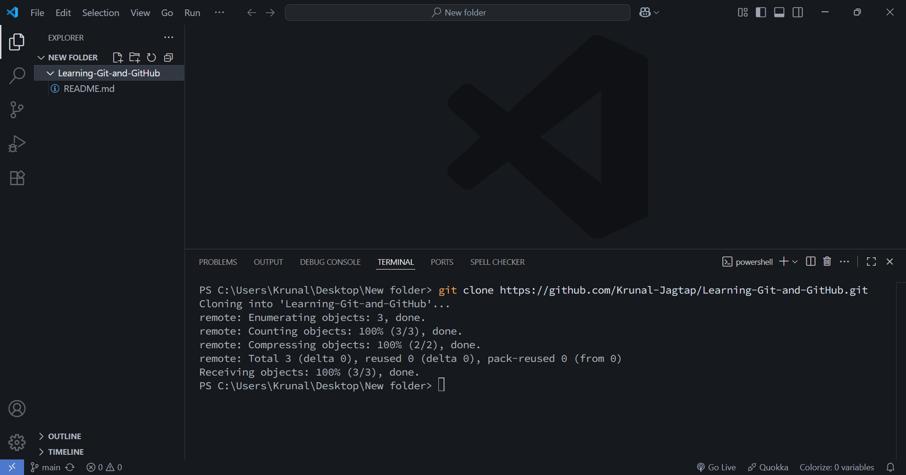This screenshot has width=906, height=475.
Task: Open Explorer views and more actions menu
Action: coord(168,37)
